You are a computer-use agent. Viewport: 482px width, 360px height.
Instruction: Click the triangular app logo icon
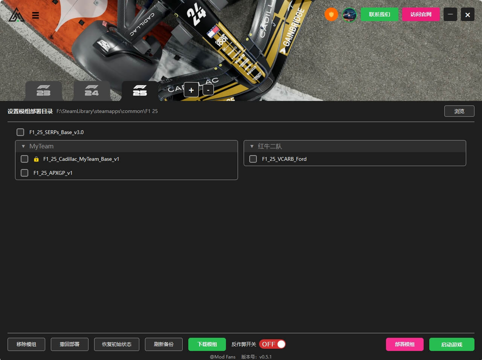tap(16, 15)
